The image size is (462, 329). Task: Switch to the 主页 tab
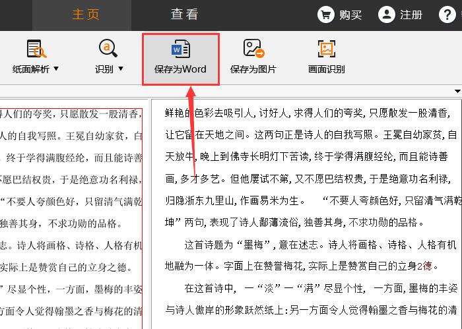pyautogui.click(x=85, y=15)
